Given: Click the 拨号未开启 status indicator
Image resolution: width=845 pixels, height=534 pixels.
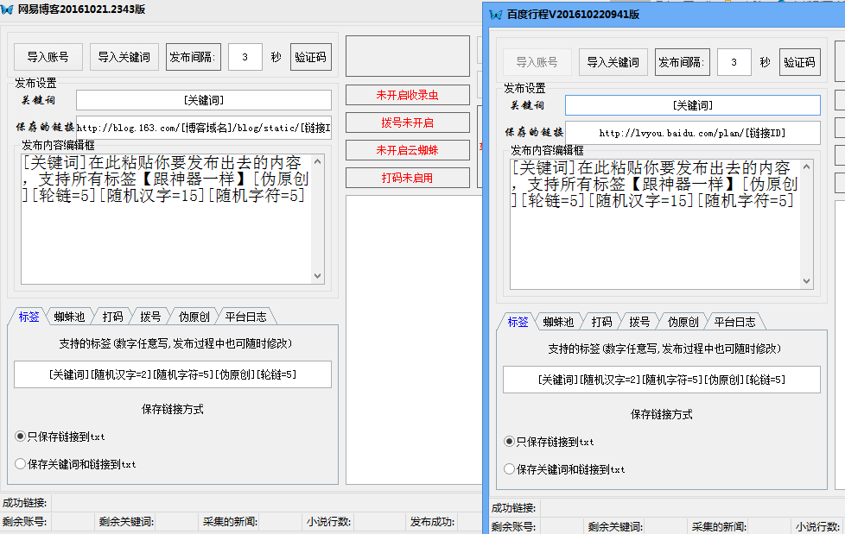Looking at the screenshot, I should click(407, 122).
